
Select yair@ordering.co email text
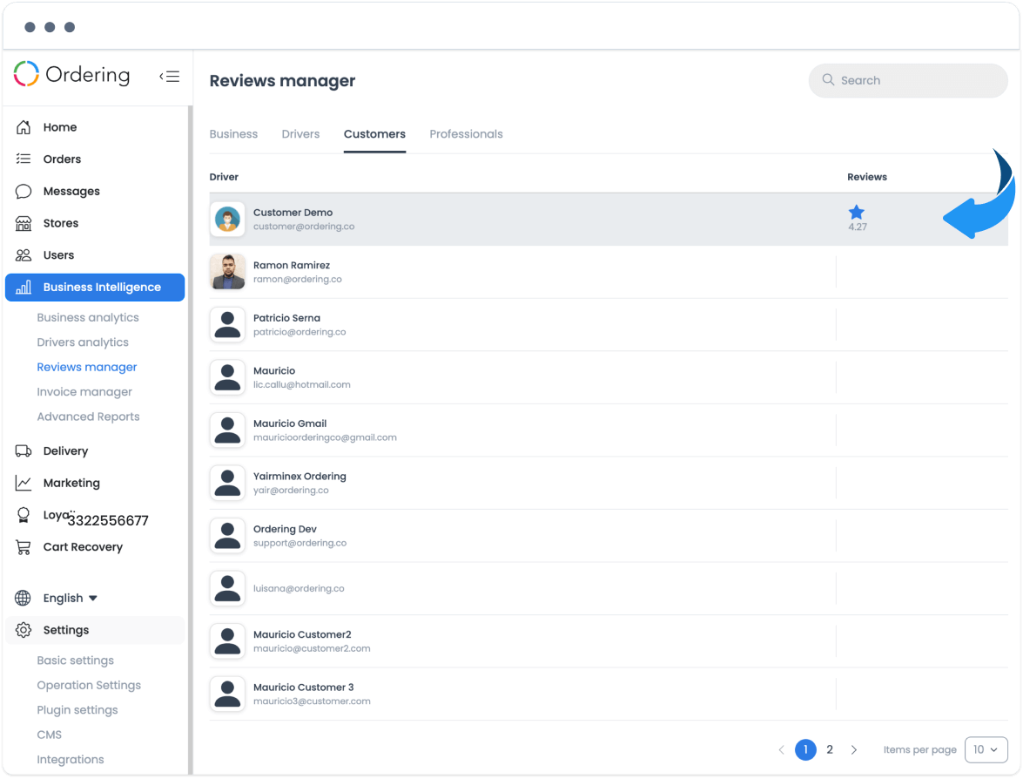point(291,490)
